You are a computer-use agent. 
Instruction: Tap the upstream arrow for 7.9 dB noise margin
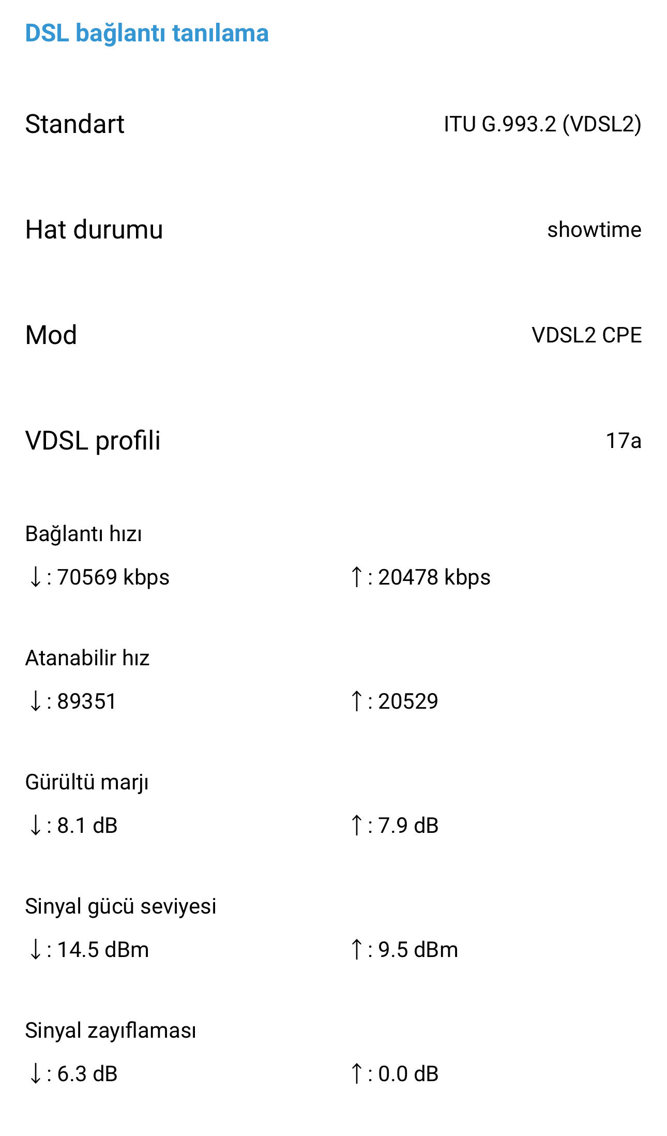coord(356,825)
